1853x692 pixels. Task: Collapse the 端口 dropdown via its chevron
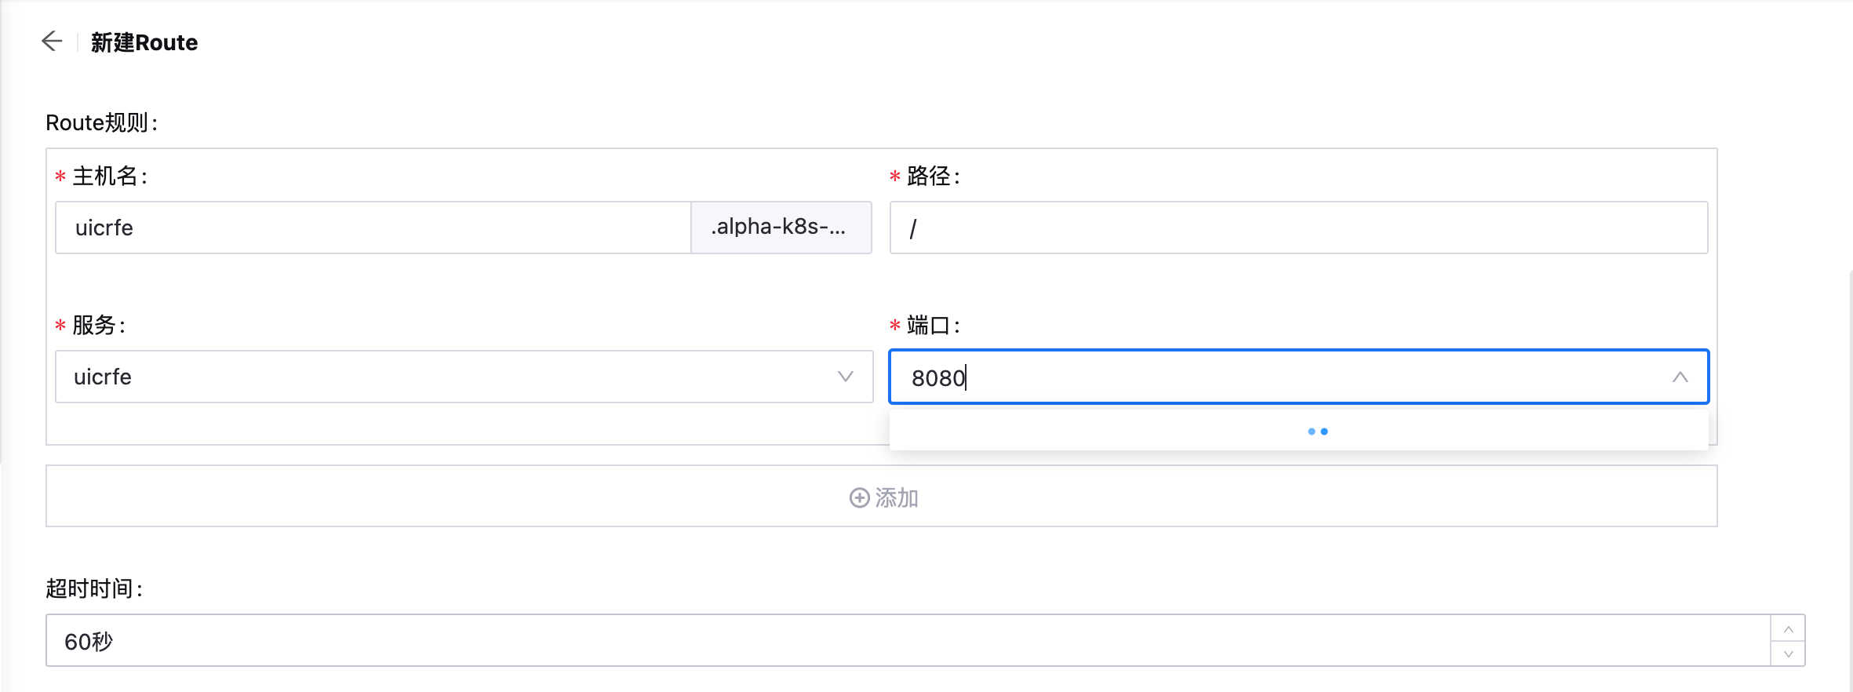(1681, 377)
